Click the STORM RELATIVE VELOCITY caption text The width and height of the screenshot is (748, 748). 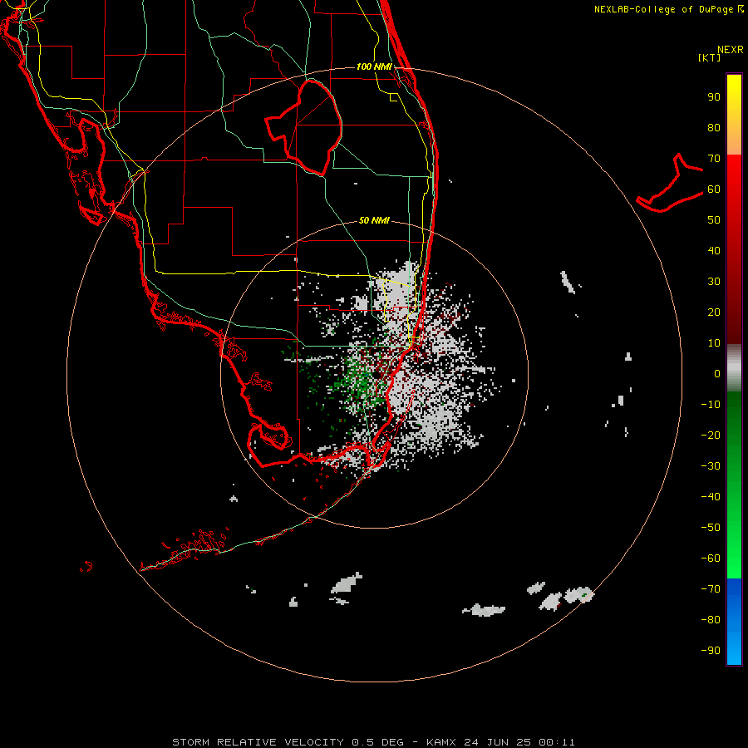(258, 742)
